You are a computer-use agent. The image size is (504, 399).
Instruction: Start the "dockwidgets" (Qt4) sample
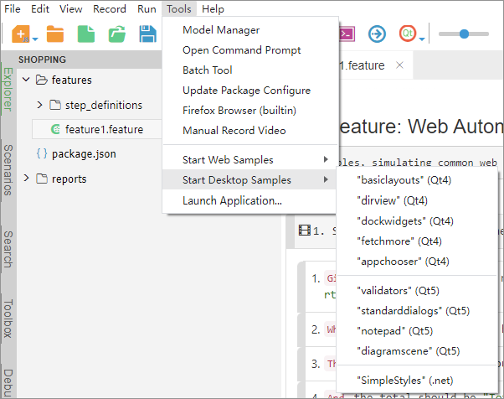tap(417, 221)
